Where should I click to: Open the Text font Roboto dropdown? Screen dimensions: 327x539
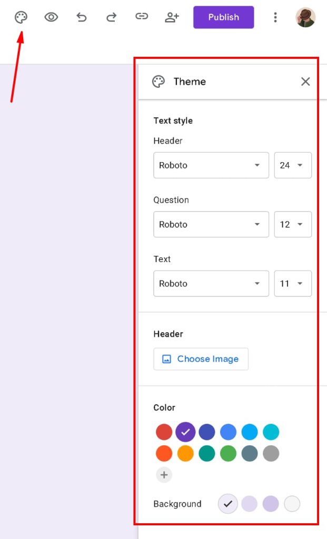(x=211, y=284)
